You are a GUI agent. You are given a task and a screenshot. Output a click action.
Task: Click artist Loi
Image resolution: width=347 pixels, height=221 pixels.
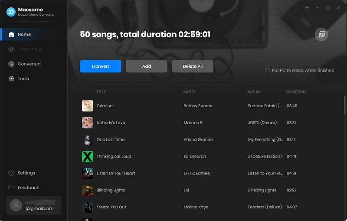click(x=187, y=190)
